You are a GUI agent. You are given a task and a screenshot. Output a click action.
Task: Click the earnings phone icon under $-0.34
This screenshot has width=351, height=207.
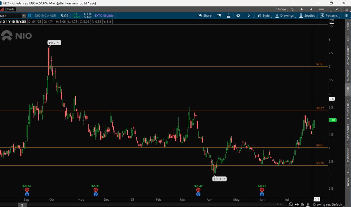27,190
